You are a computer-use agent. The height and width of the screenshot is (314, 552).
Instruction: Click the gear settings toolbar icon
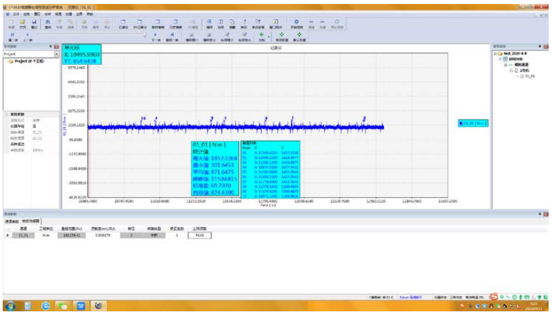296,23
